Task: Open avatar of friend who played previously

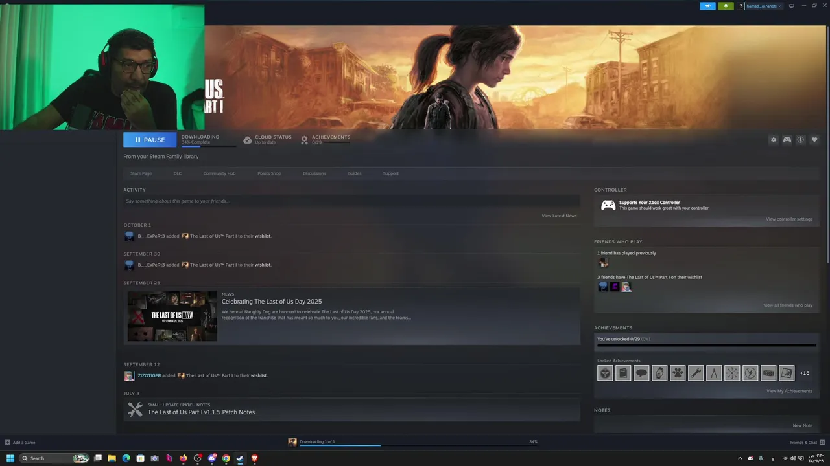Action: pos(603,263)
